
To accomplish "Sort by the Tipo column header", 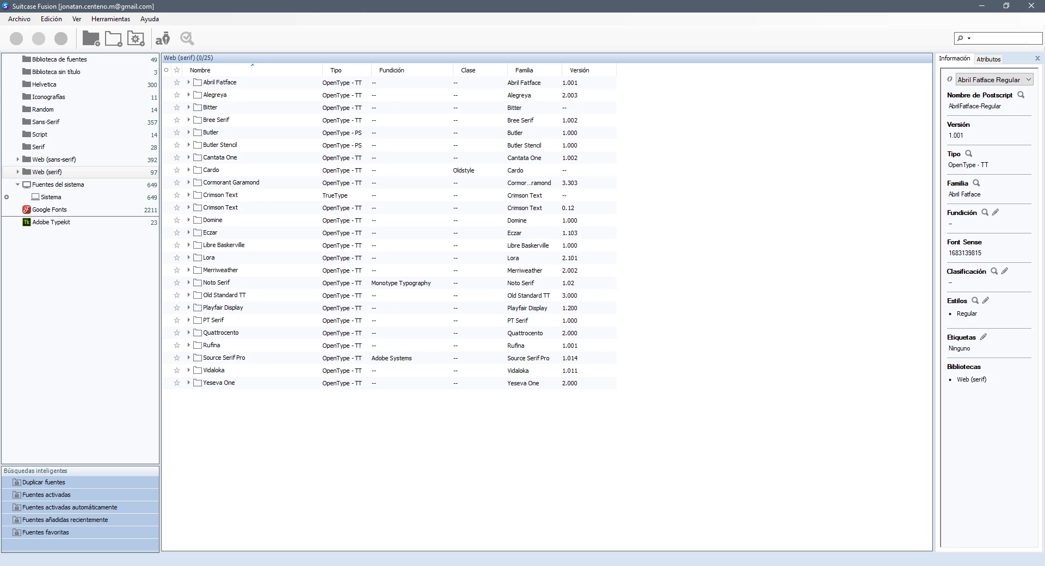I will click(x=347, y=70).
